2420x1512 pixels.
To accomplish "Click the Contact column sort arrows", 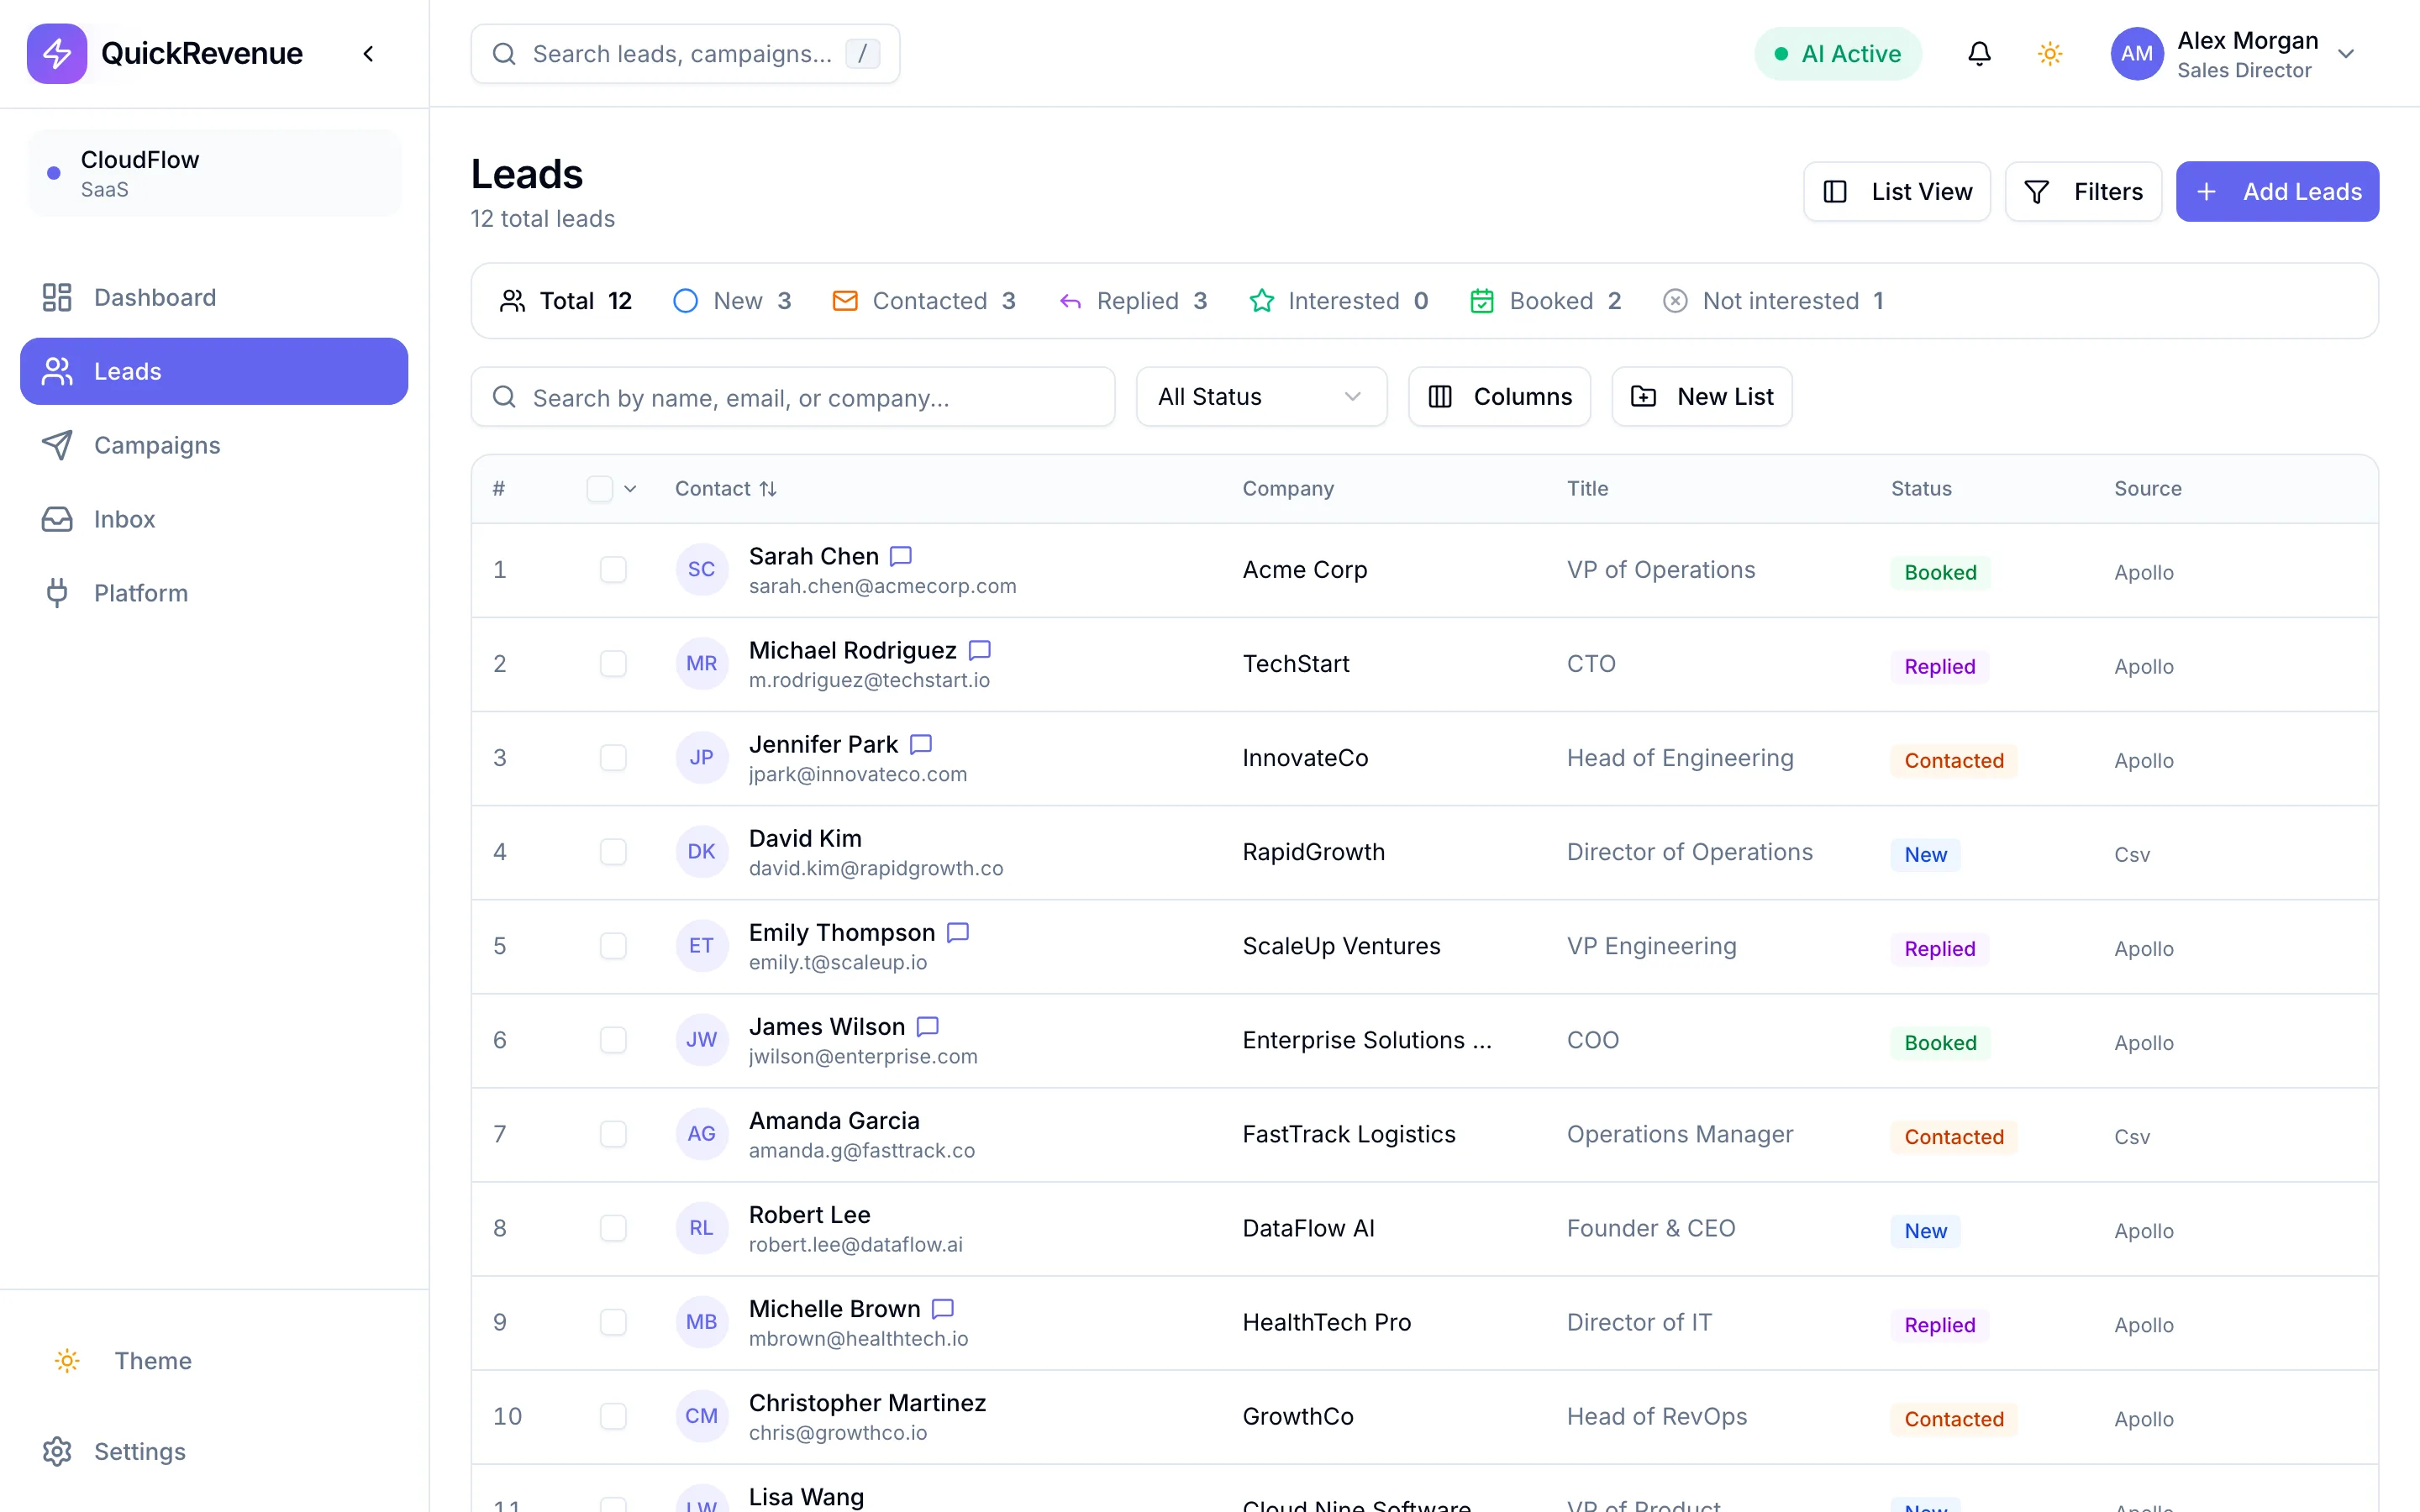I will 768,488.
